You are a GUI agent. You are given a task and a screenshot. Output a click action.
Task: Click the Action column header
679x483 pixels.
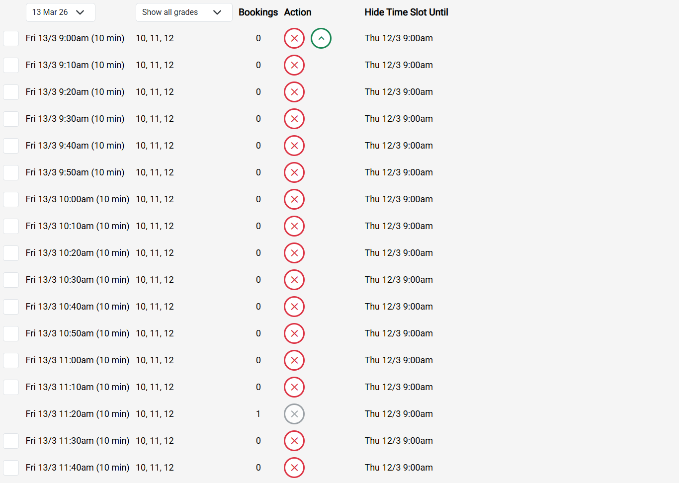click(x=298, y=12)
